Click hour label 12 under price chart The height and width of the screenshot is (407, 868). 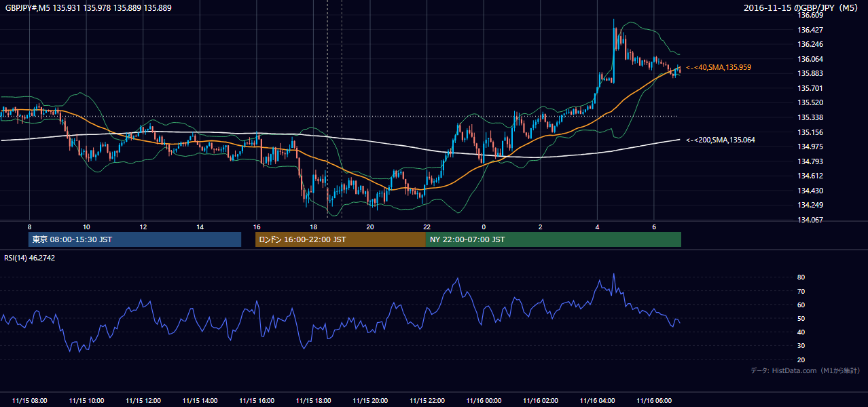(x=143, y=227)
